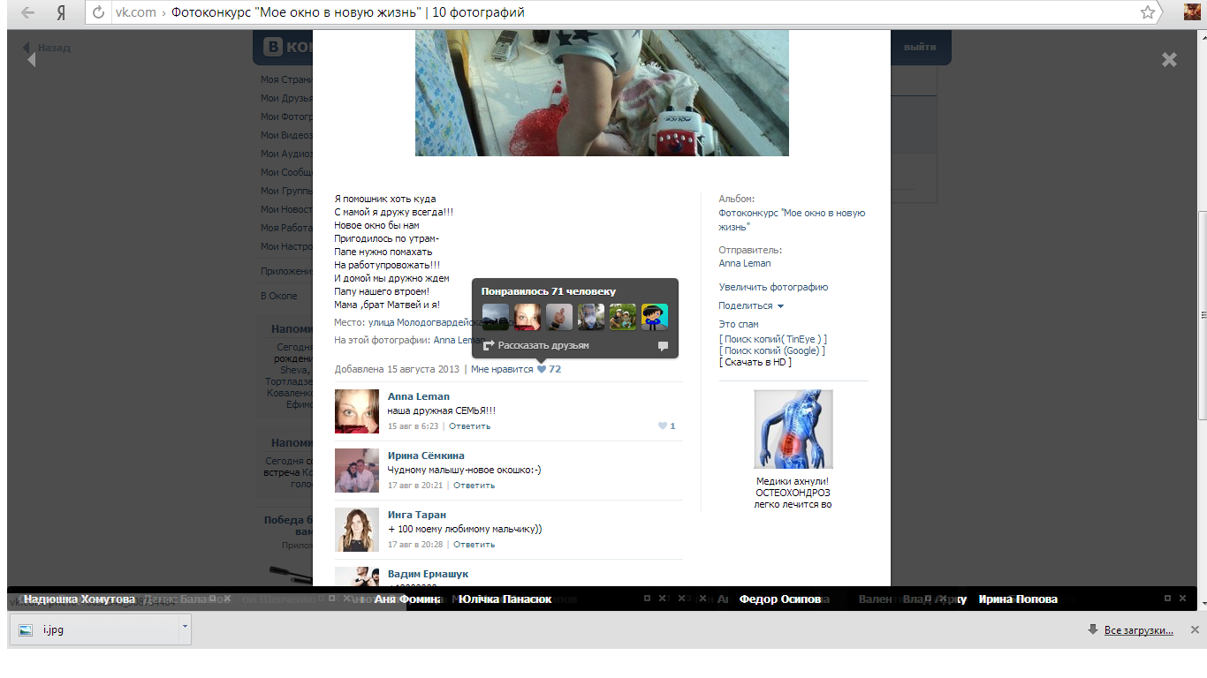This screenshot has height=678, width=1207.
Task: Click "выйти" in the VK header
Action: [x=920, y=47]
